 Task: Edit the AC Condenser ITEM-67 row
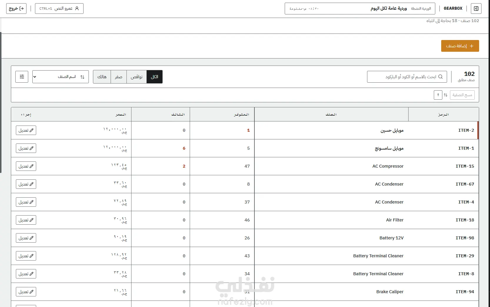coord(26,184)
